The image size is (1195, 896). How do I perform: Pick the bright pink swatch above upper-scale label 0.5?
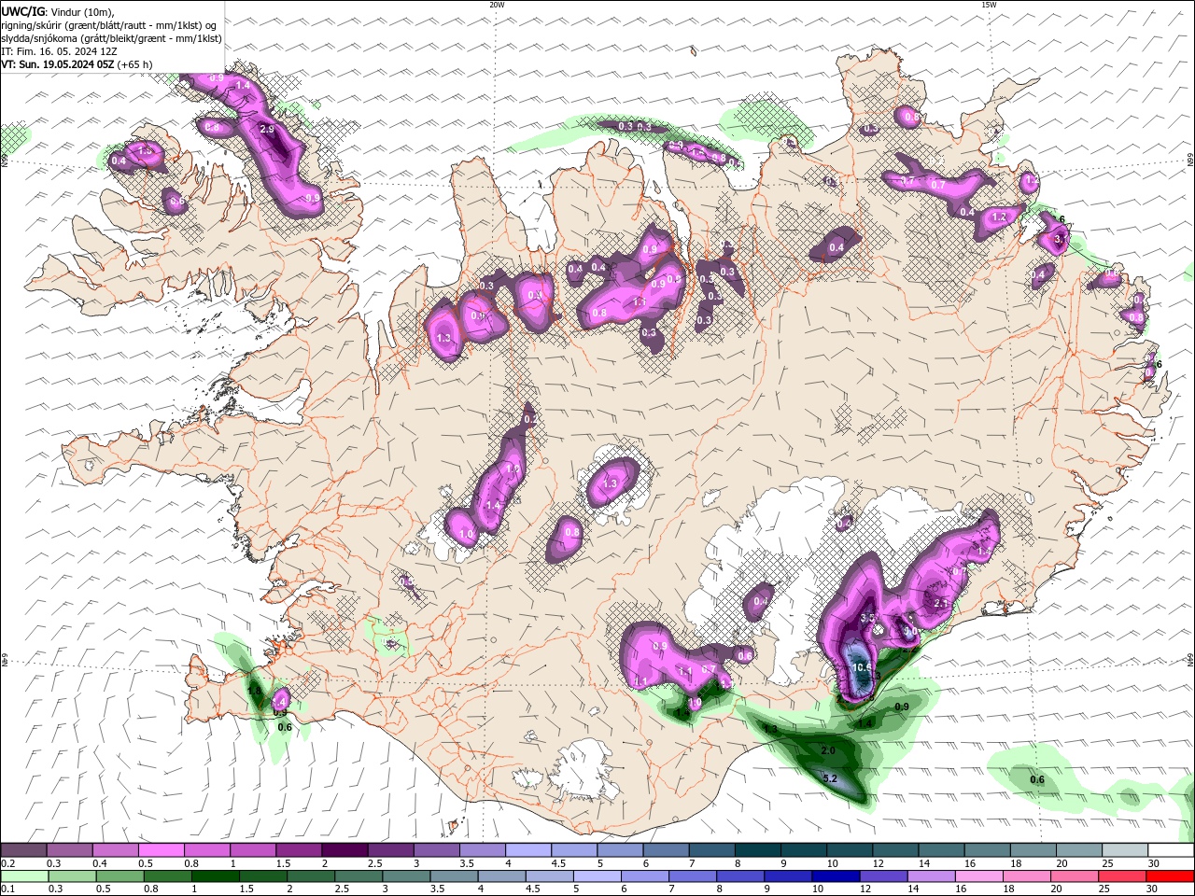click(161, 850)
